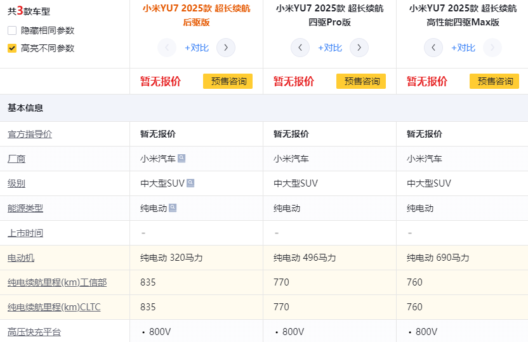Image resolution: width=528 pixels, height=342 pixels.
Task: Click the magnifier icon beside 纯电动
Action: pyautogui.click(x=173, y=207)
